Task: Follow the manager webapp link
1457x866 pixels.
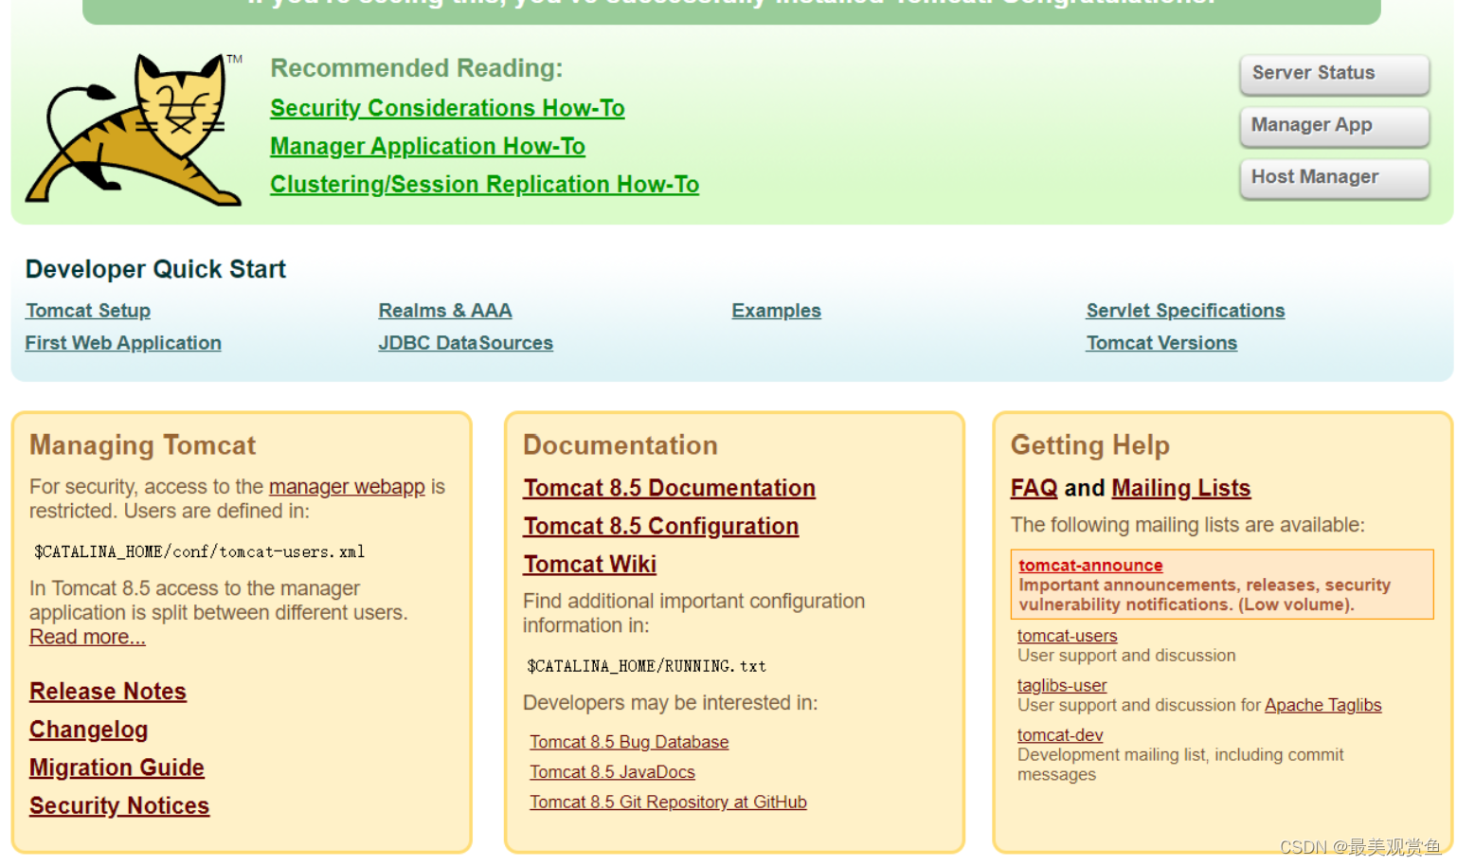Action: point(347,487)
